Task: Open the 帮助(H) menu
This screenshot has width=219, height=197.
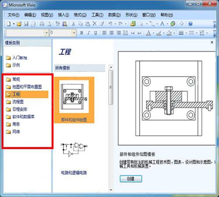Action: 167,15
